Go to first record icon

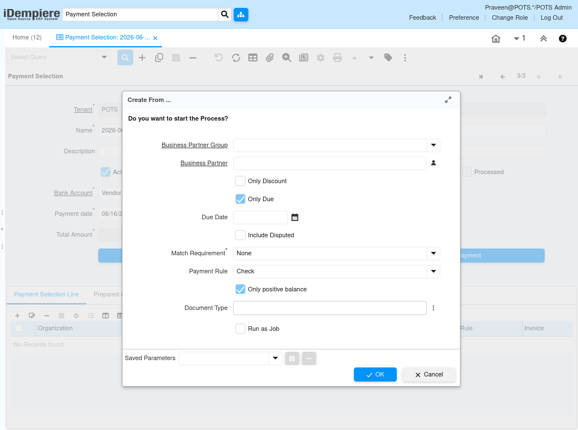[x=481, y=77]
